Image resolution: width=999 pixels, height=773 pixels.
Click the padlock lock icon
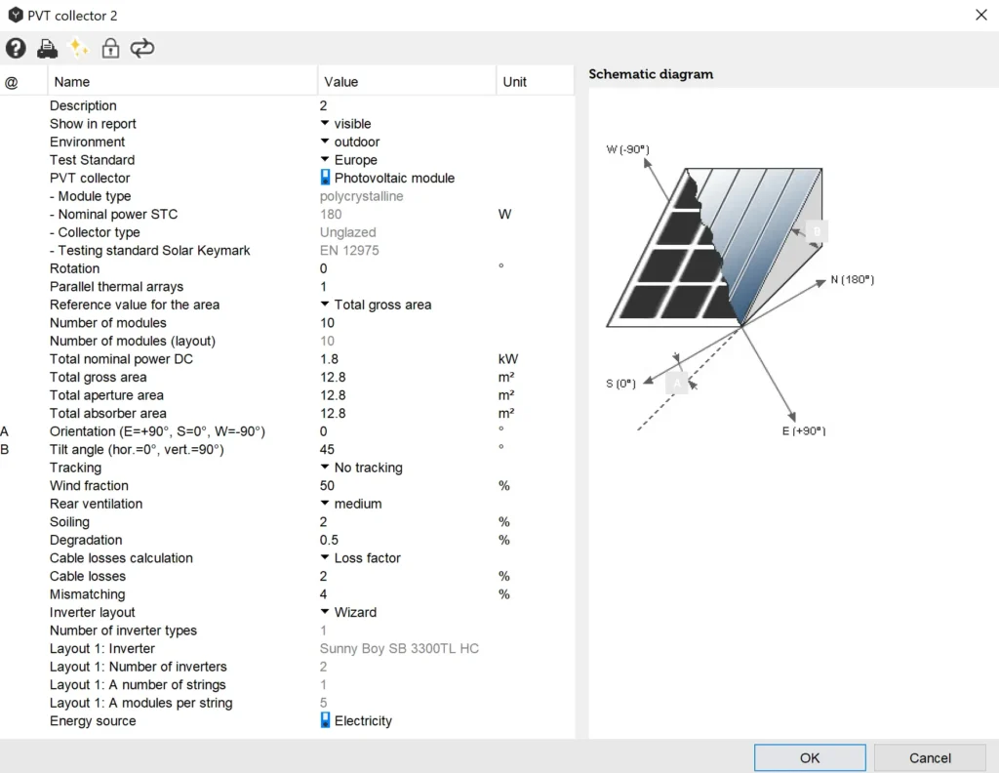pyautogui.click(x=110, y=48)
